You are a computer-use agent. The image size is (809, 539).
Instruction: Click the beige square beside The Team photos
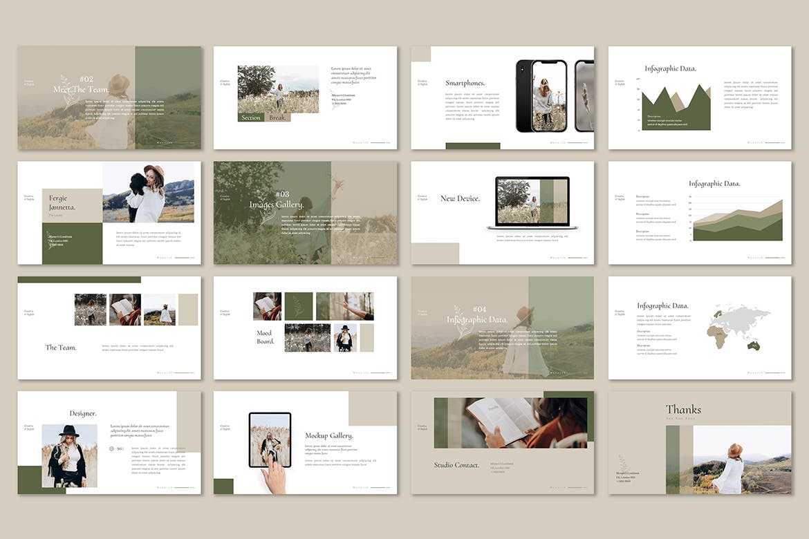pos(188,310)
